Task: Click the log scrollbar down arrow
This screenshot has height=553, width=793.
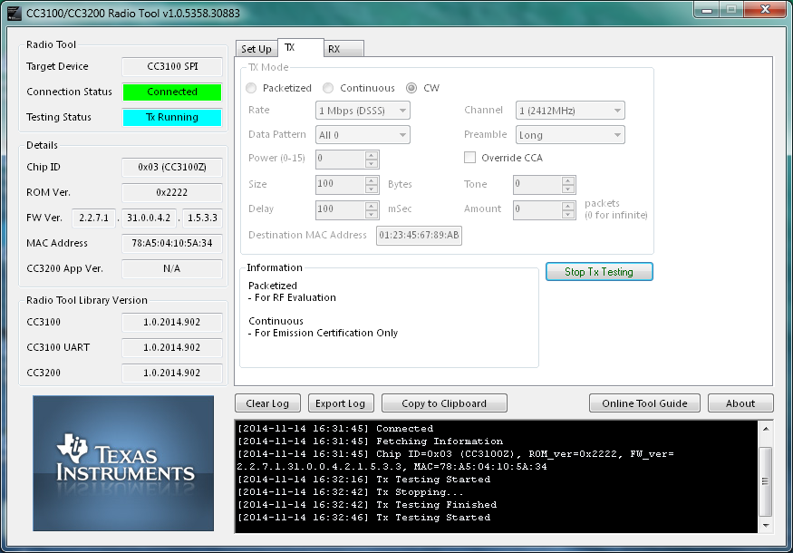Action: tap(766, 526)
